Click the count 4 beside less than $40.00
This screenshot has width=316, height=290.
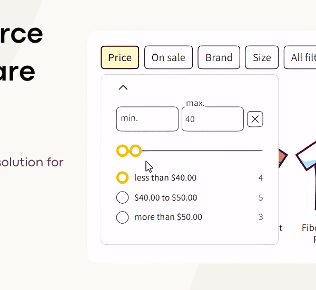tap(260, 178)
